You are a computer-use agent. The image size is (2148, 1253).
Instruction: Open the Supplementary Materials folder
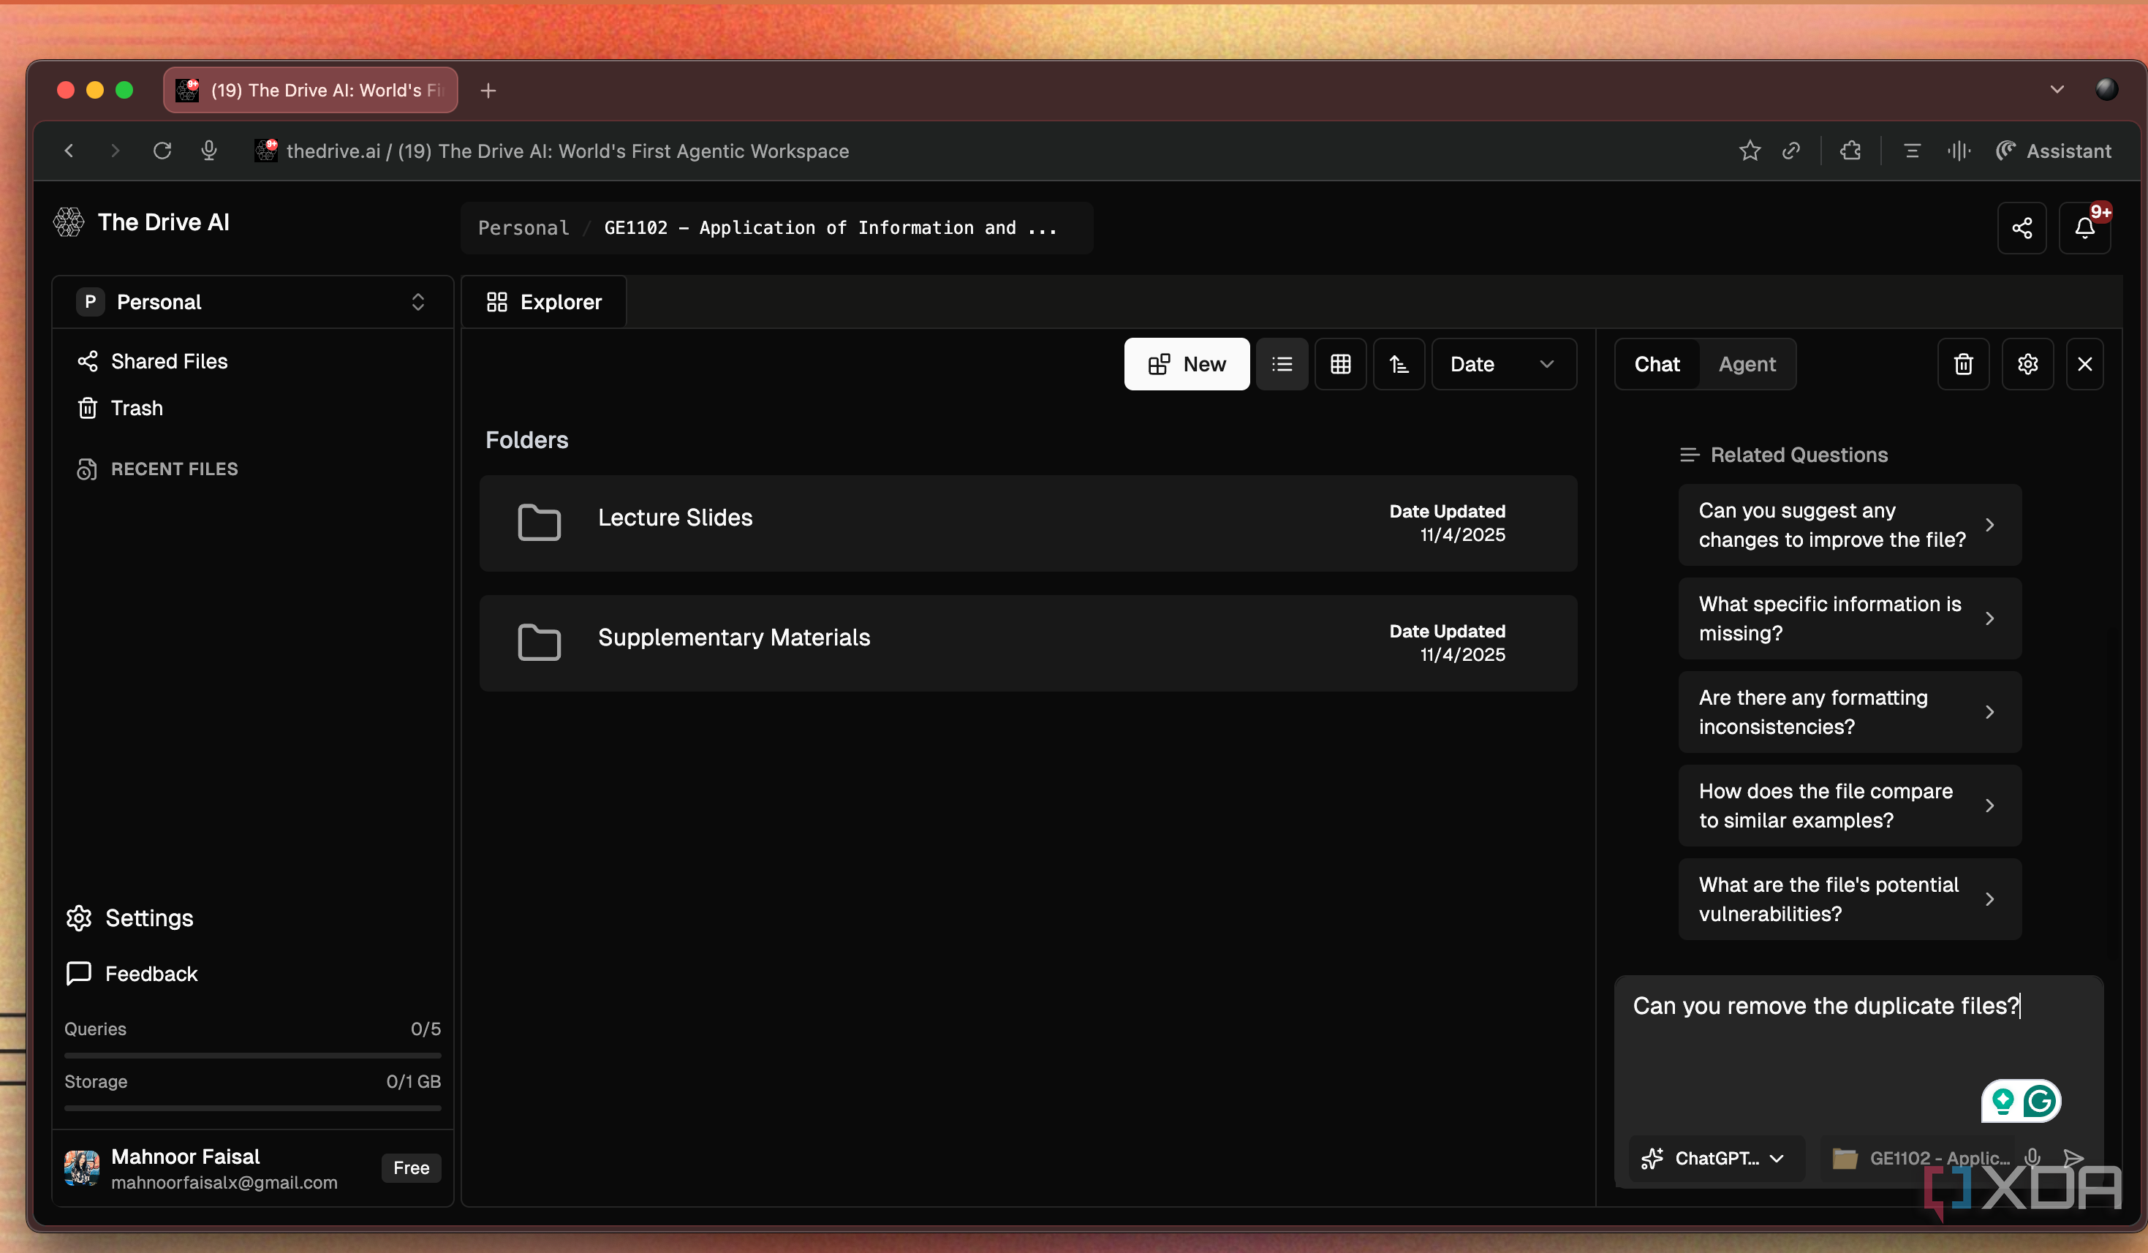pyautogui.click(x=1028, y=643)
